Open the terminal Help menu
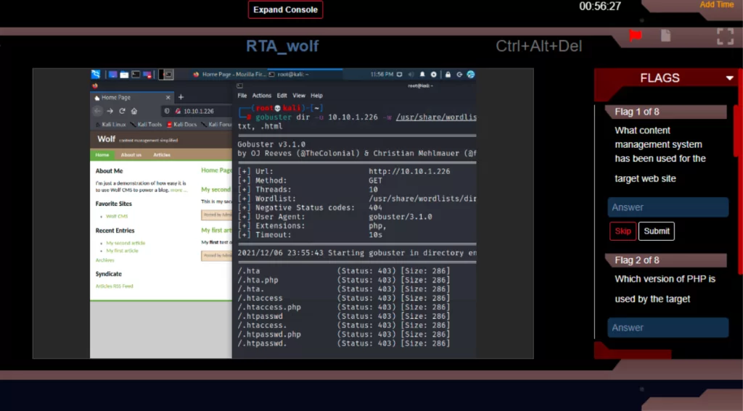Screen dimensions: 743x411 (316, 96)
